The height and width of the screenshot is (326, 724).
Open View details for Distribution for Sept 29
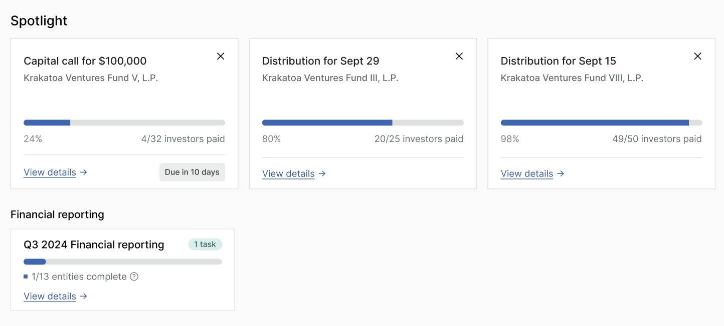click(x=288, y=173)
